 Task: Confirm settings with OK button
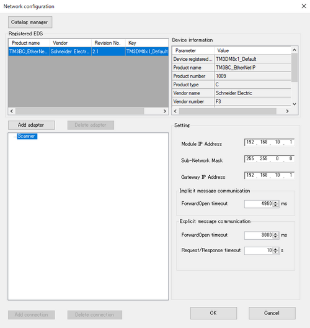(x=213, y=313)
